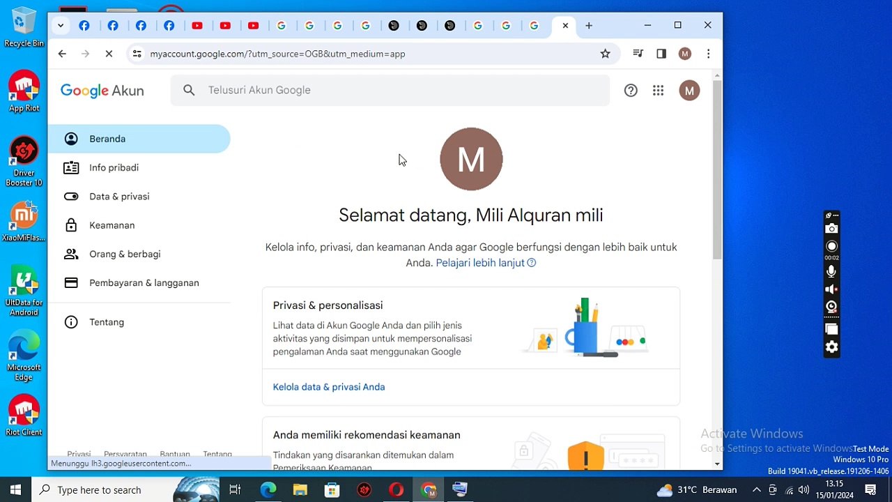892x502 pixels.
Task: Open the tab search dropdown arrow
Action: click(61, 26)
